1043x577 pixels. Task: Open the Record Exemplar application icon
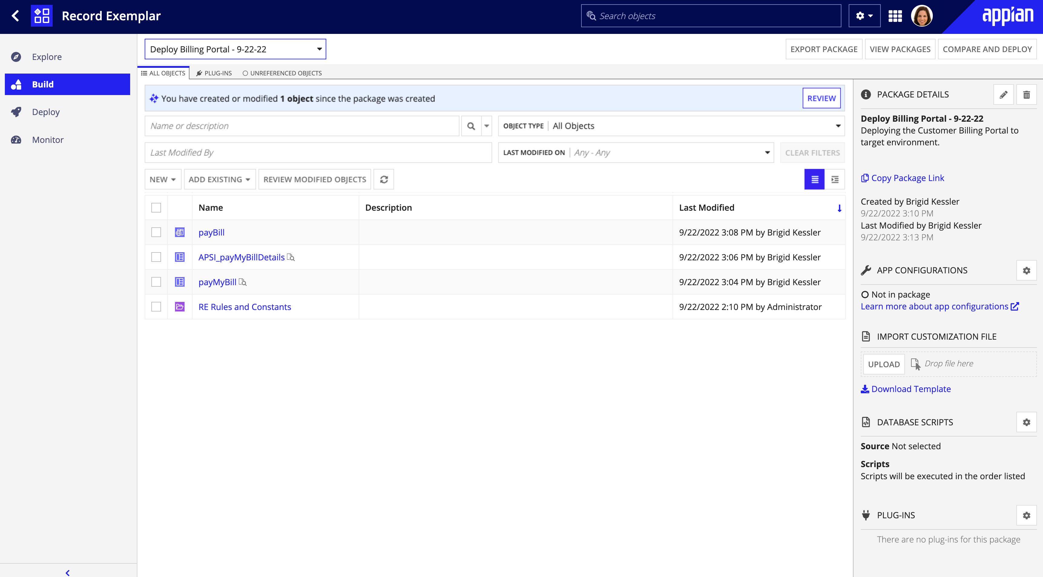click(42, 16)
